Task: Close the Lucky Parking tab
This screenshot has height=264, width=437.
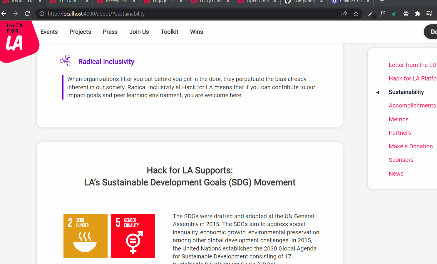Action: tap(228, 1)
